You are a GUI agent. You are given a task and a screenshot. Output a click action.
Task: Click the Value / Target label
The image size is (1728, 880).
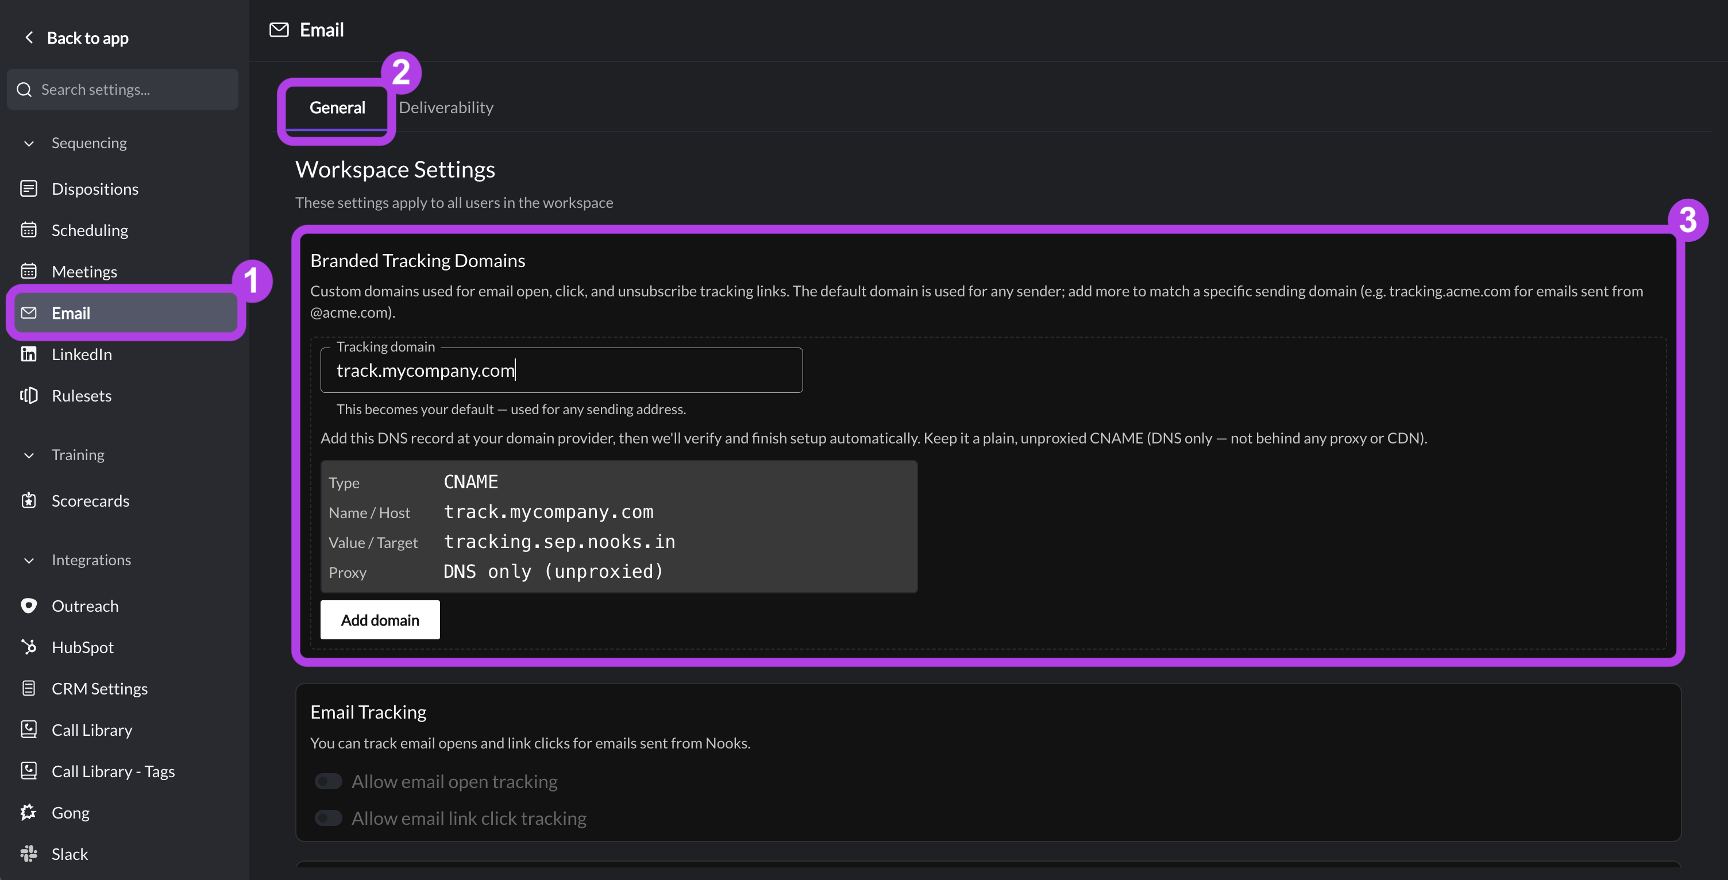pyautogui.click(x=373, y=542)
